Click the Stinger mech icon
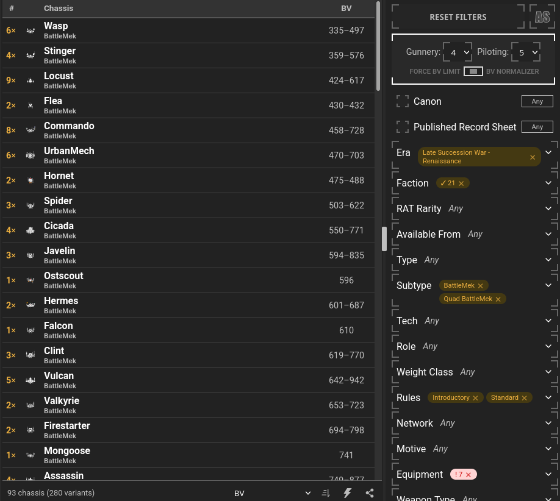Viewport: 560px width, 501px height. tap(31, 55)
